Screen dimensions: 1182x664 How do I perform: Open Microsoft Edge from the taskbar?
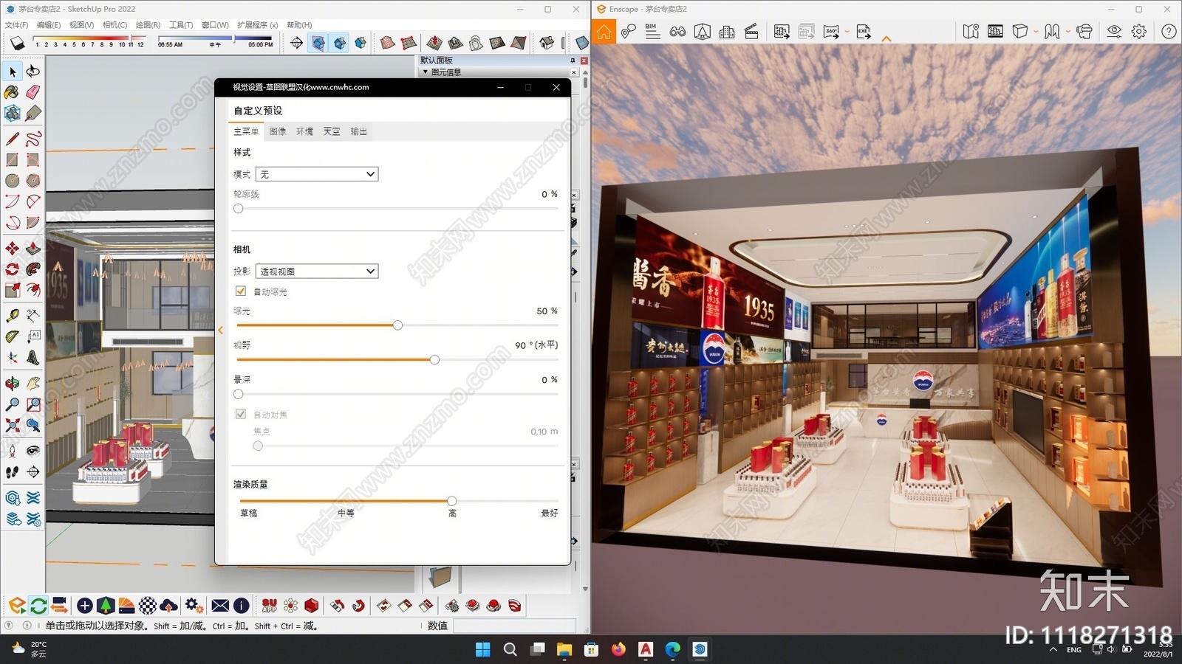[672, 649]
